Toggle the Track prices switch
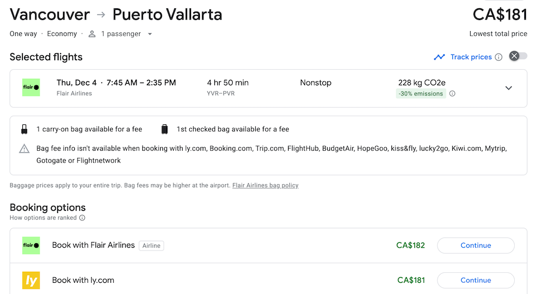 [x=518, y=56]
